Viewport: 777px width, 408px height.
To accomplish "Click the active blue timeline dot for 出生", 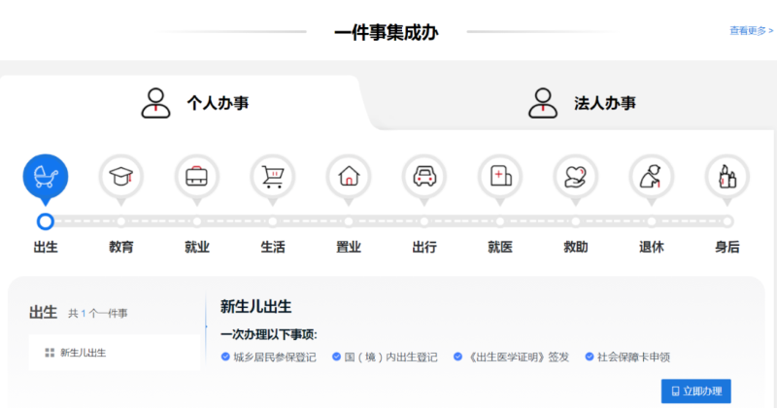I will [45, 221].
